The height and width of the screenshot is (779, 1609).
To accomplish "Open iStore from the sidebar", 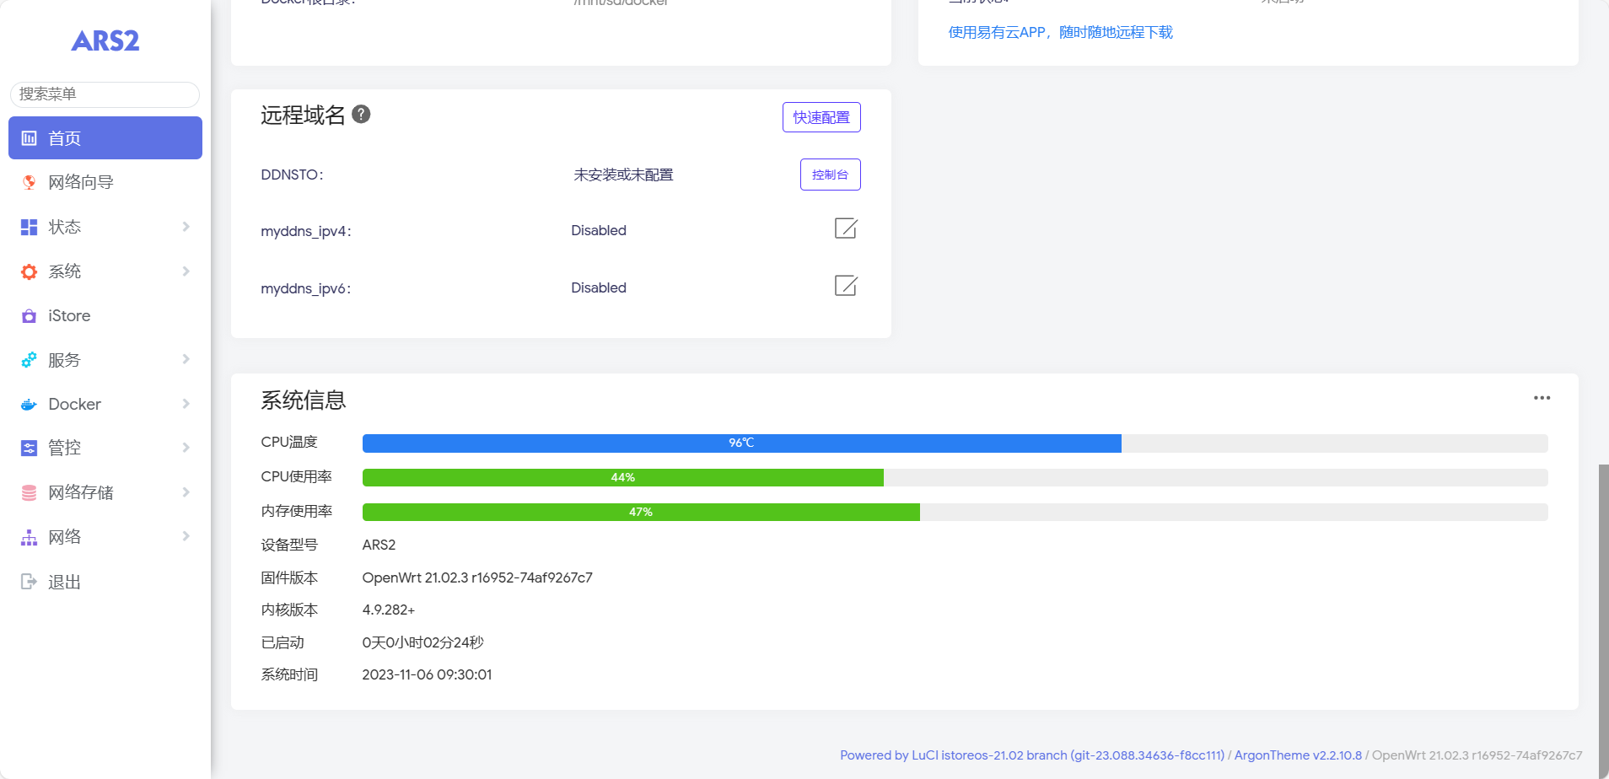I will point(69,316).
